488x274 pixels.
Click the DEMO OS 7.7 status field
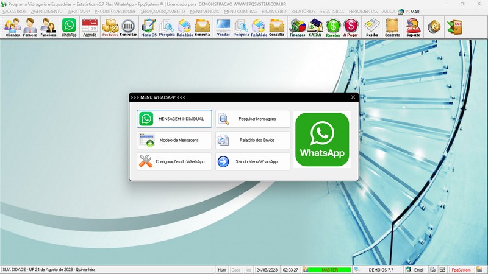pyautogui.click(x=381, y=270)
